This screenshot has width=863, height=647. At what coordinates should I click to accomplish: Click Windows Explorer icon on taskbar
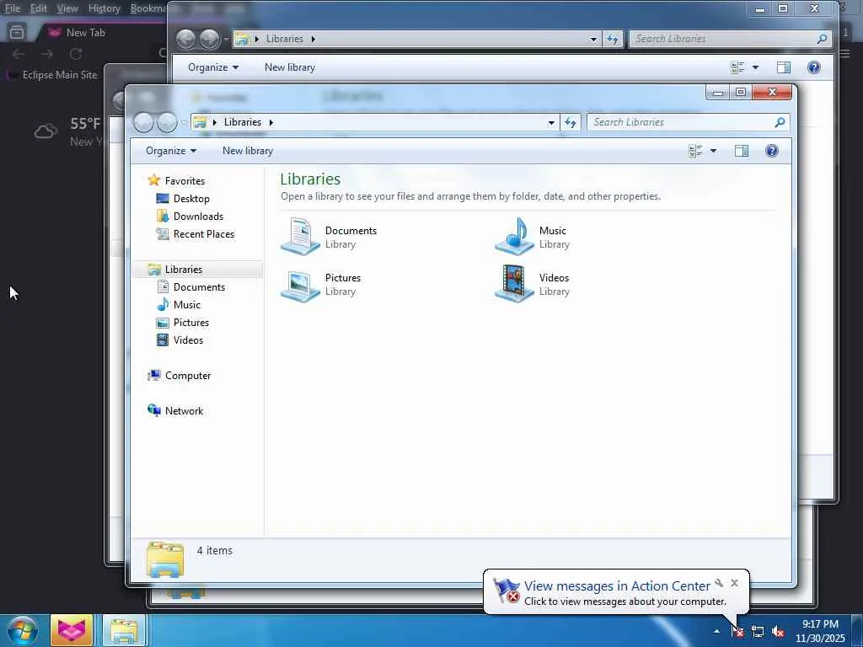click(124, 630)
